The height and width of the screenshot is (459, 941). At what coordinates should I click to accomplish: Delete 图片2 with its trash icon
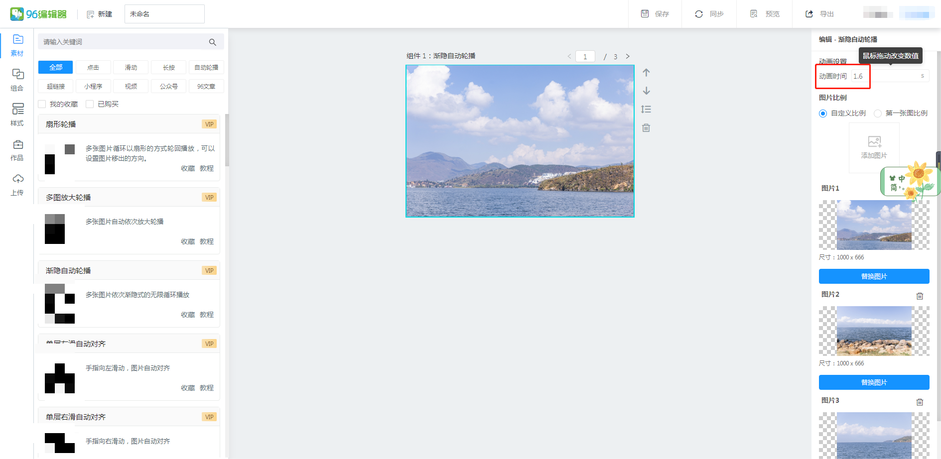(x=920, y=296)
